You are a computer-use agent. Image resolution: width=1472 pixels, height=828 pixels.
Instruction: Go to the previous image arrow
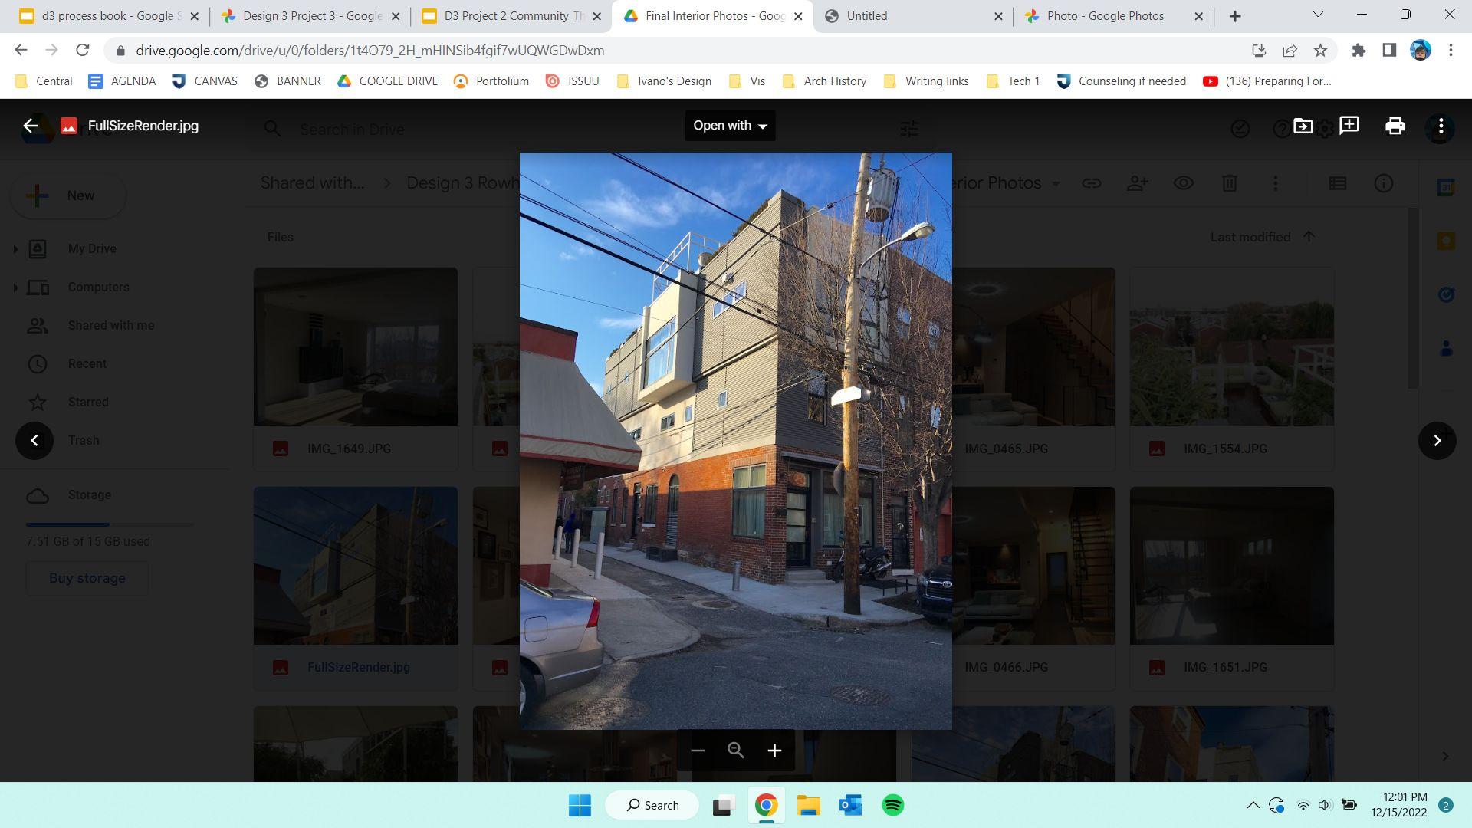(x=34, y=440)
